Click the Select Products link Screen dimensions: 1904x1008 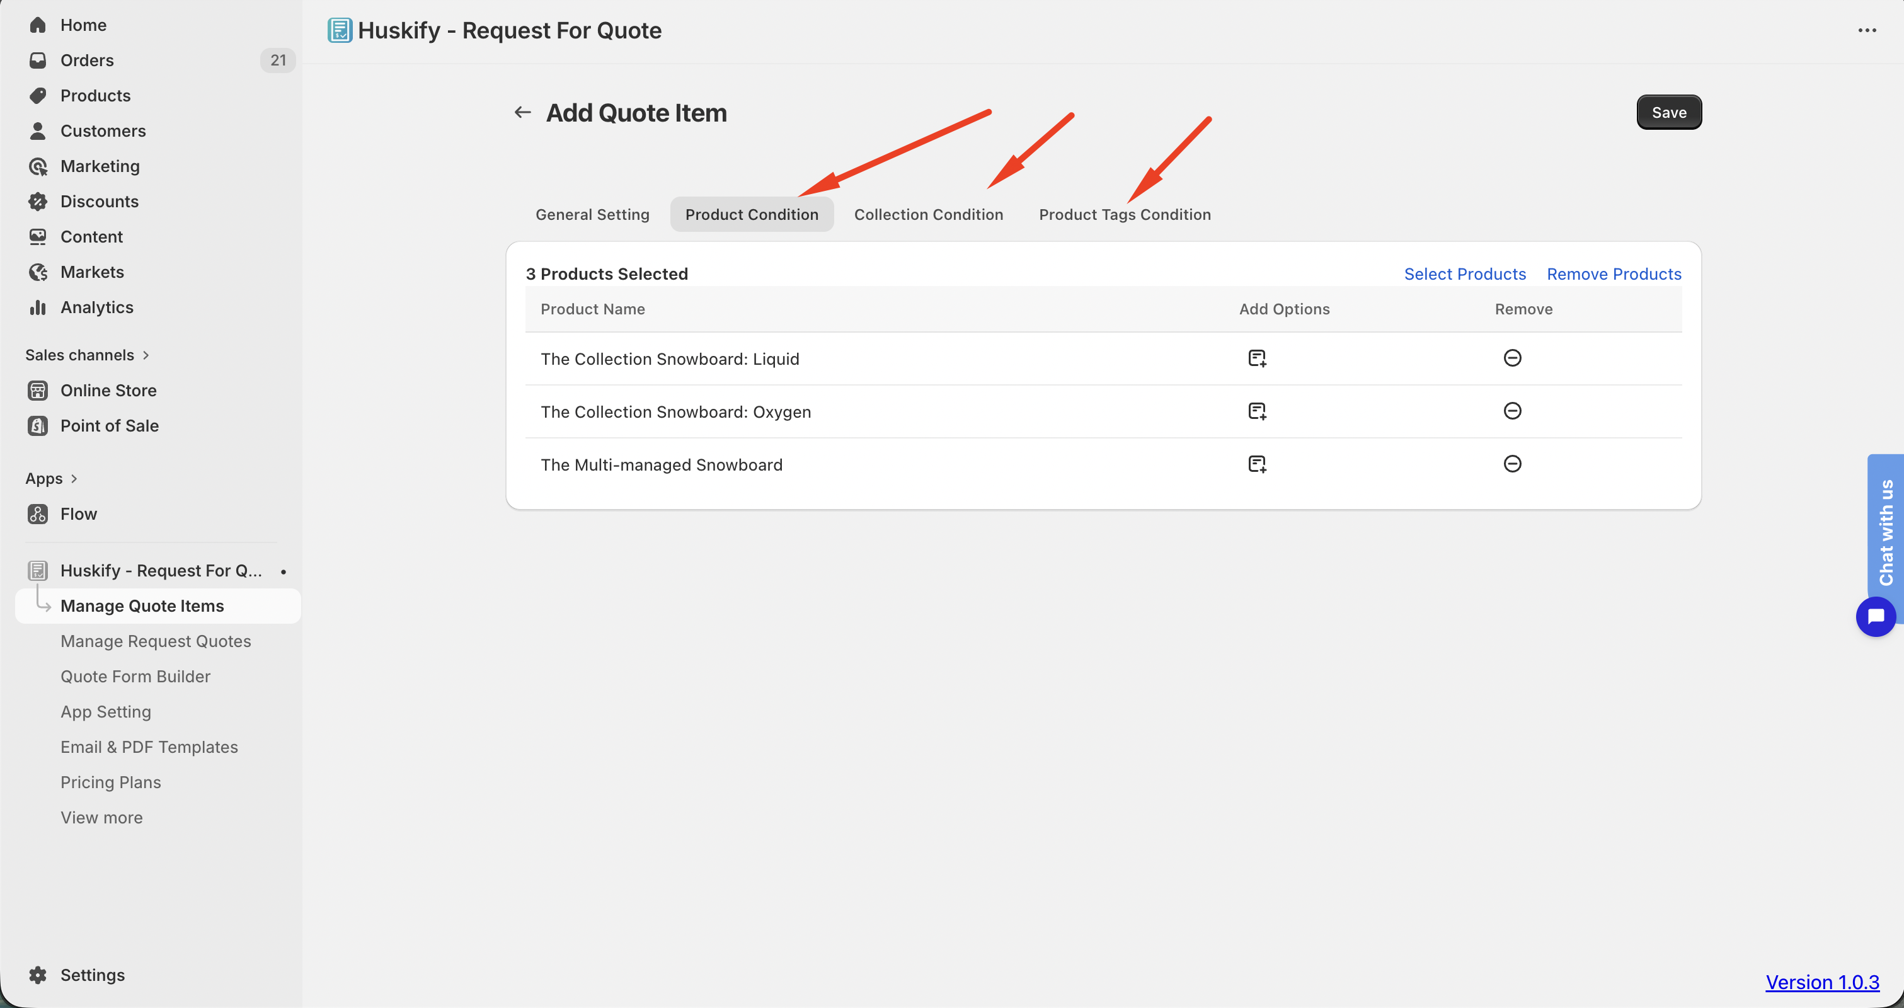click(x=1464, y=274)
